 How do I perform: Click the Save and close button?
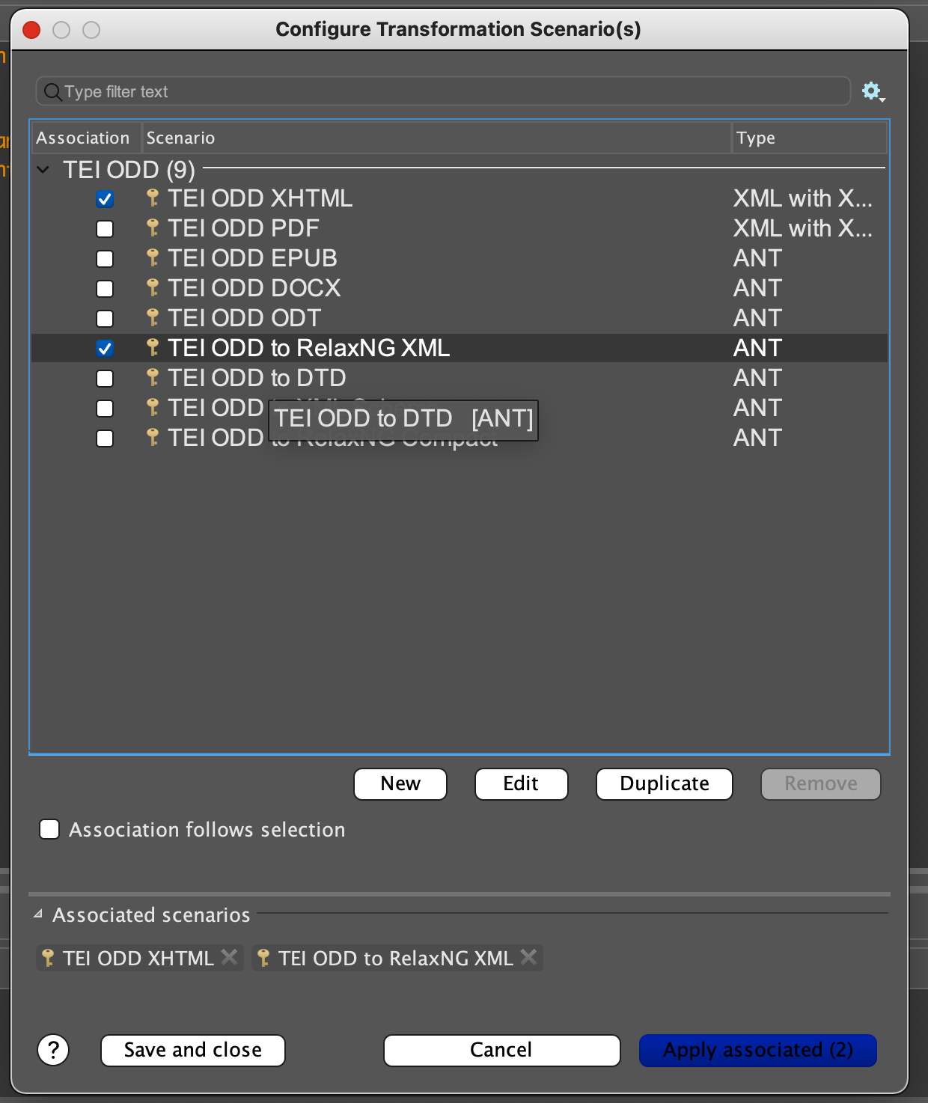192,1050
